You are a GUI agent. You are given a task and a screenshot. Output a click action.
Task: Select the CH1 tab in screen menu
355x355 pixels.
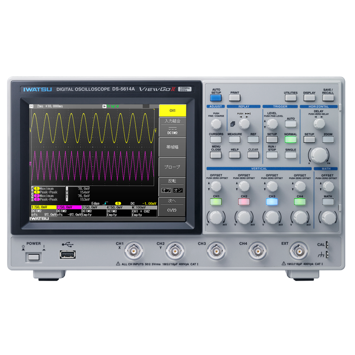[x=173, y=111]
